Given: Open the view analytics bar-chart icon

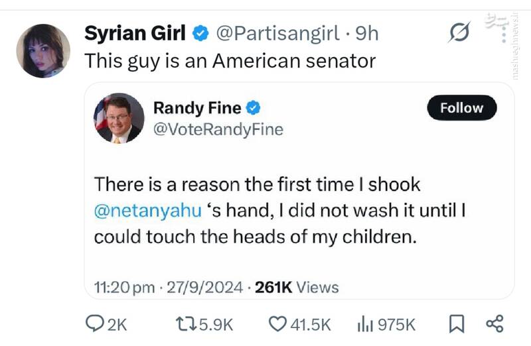Looking at the screenshot, I should (x=364, y=323).
